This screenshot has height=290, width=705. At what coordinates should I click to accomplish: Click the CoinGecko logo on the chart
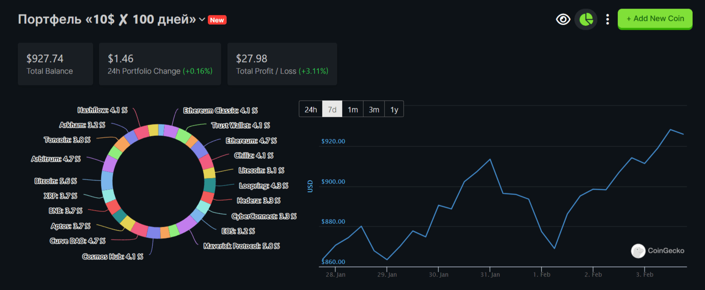(x=658, y=251)
